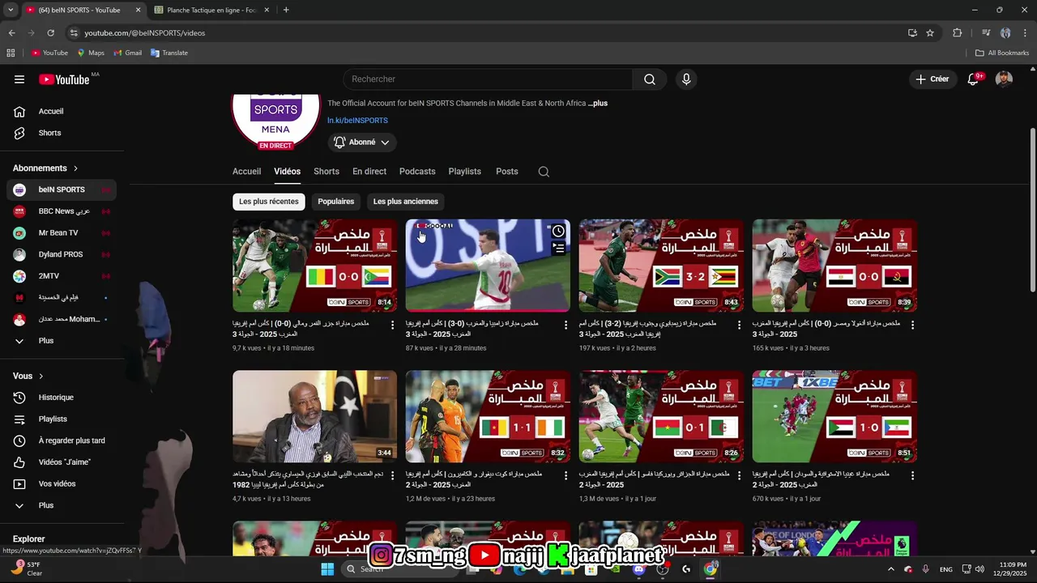This screenshot has width=1037, height=583.
Task: Open Dyland PROS subscription
Action: pos(62,254)
